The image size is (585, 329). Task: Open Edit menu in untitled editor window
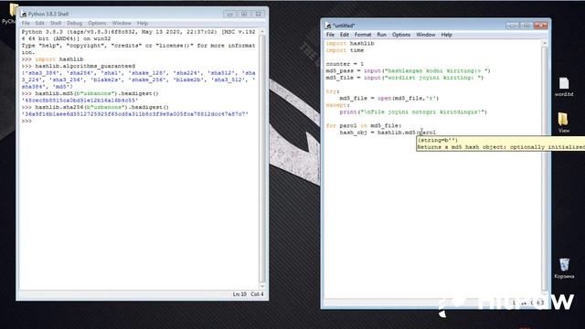click(345, 35)
